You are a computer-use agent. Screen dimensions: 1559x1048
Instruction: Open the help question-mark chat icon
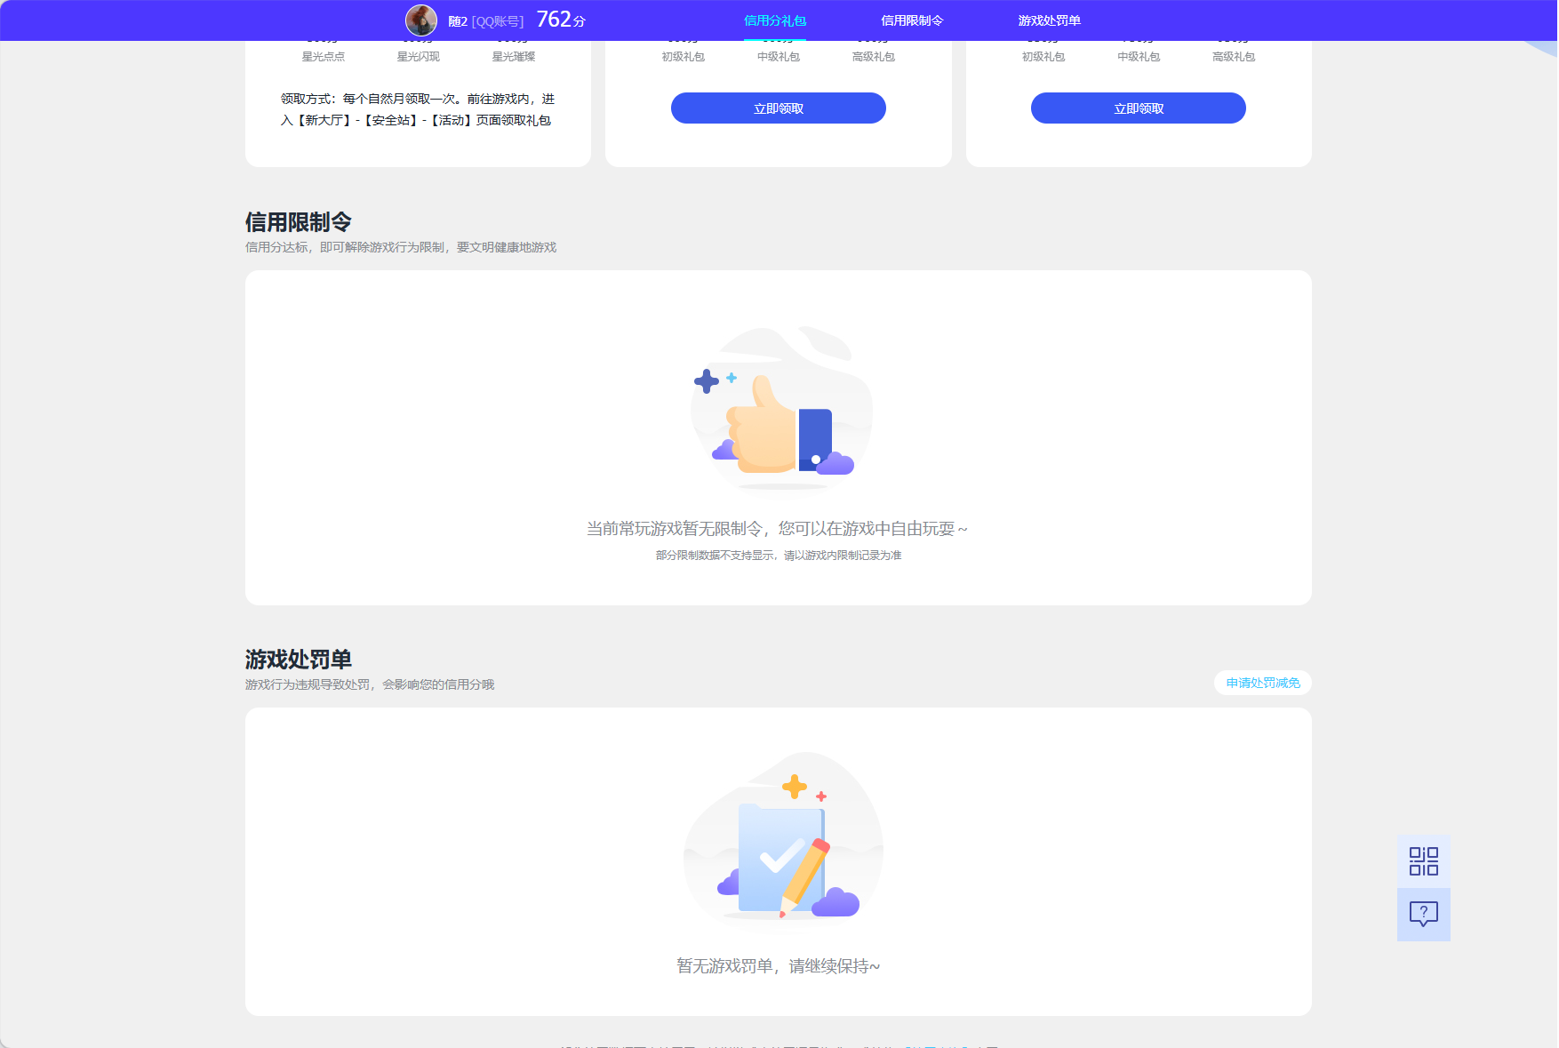pyautogui.click(x=1423, y=914)
